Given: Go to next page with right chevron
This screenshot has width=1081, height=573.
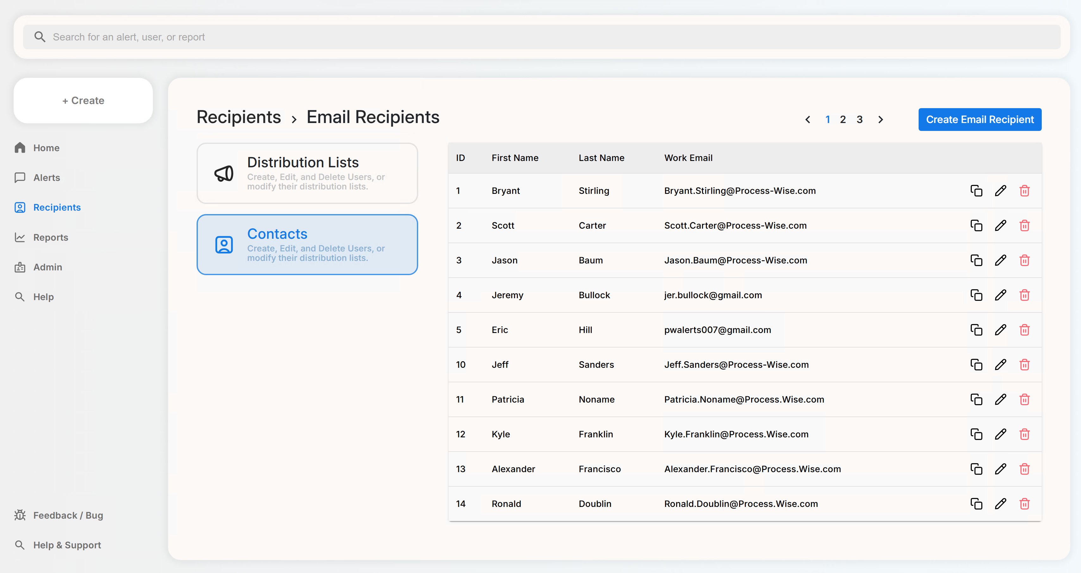Looking at the screenshot, I should tap(880, 120).
